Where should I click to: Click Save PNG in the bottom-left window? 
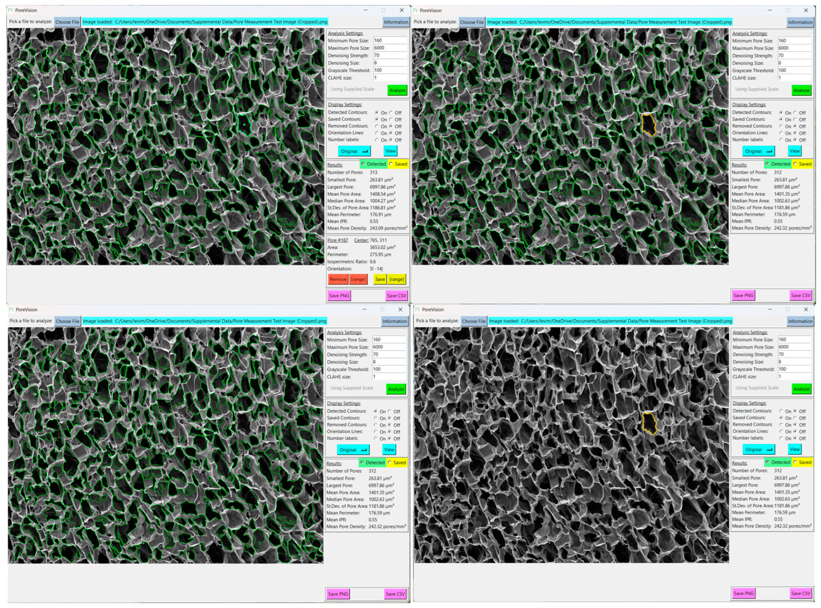pos(338,594)
